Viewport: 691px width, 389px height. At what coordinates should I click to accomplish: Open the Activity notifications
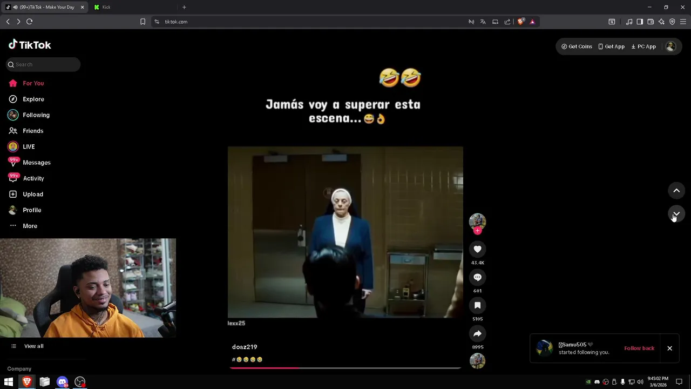(x=26, y=178)
